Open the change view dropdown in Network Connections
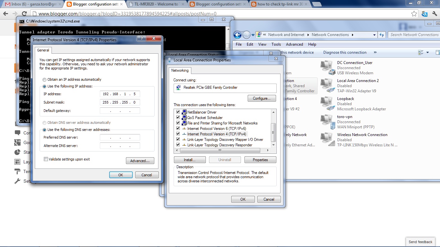 coord(427,52)
